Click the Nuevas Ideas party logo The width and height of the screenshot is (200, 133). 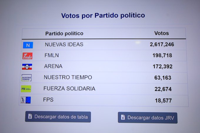(28, 45)
